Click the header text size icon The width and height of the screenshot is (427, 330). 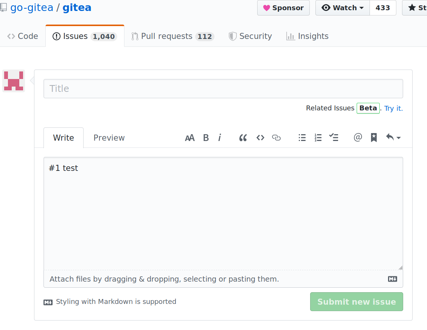[x=190, y=138]
